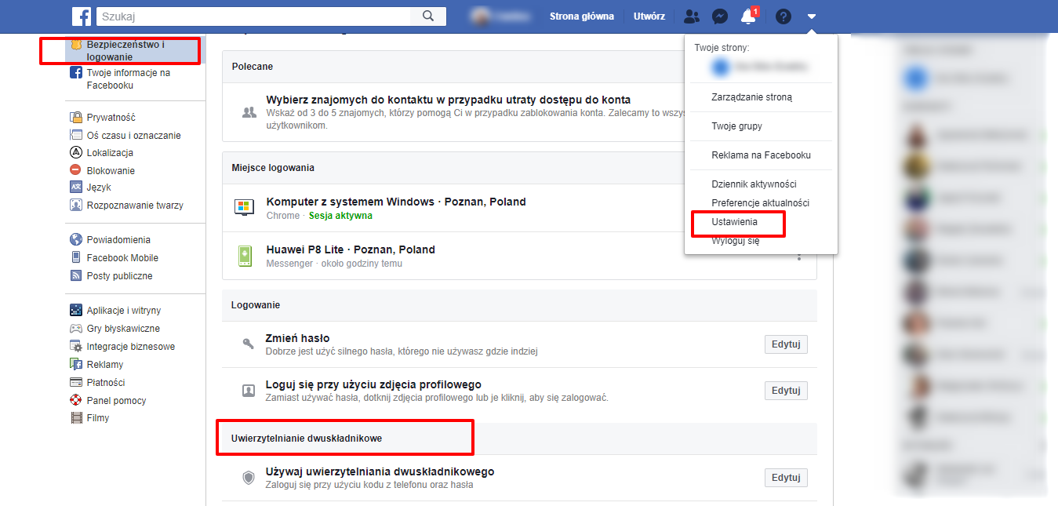This screenshot has height=506, width=1058.
Task: Select Preferencje aktualności menu entry
Action: [760, 203]
